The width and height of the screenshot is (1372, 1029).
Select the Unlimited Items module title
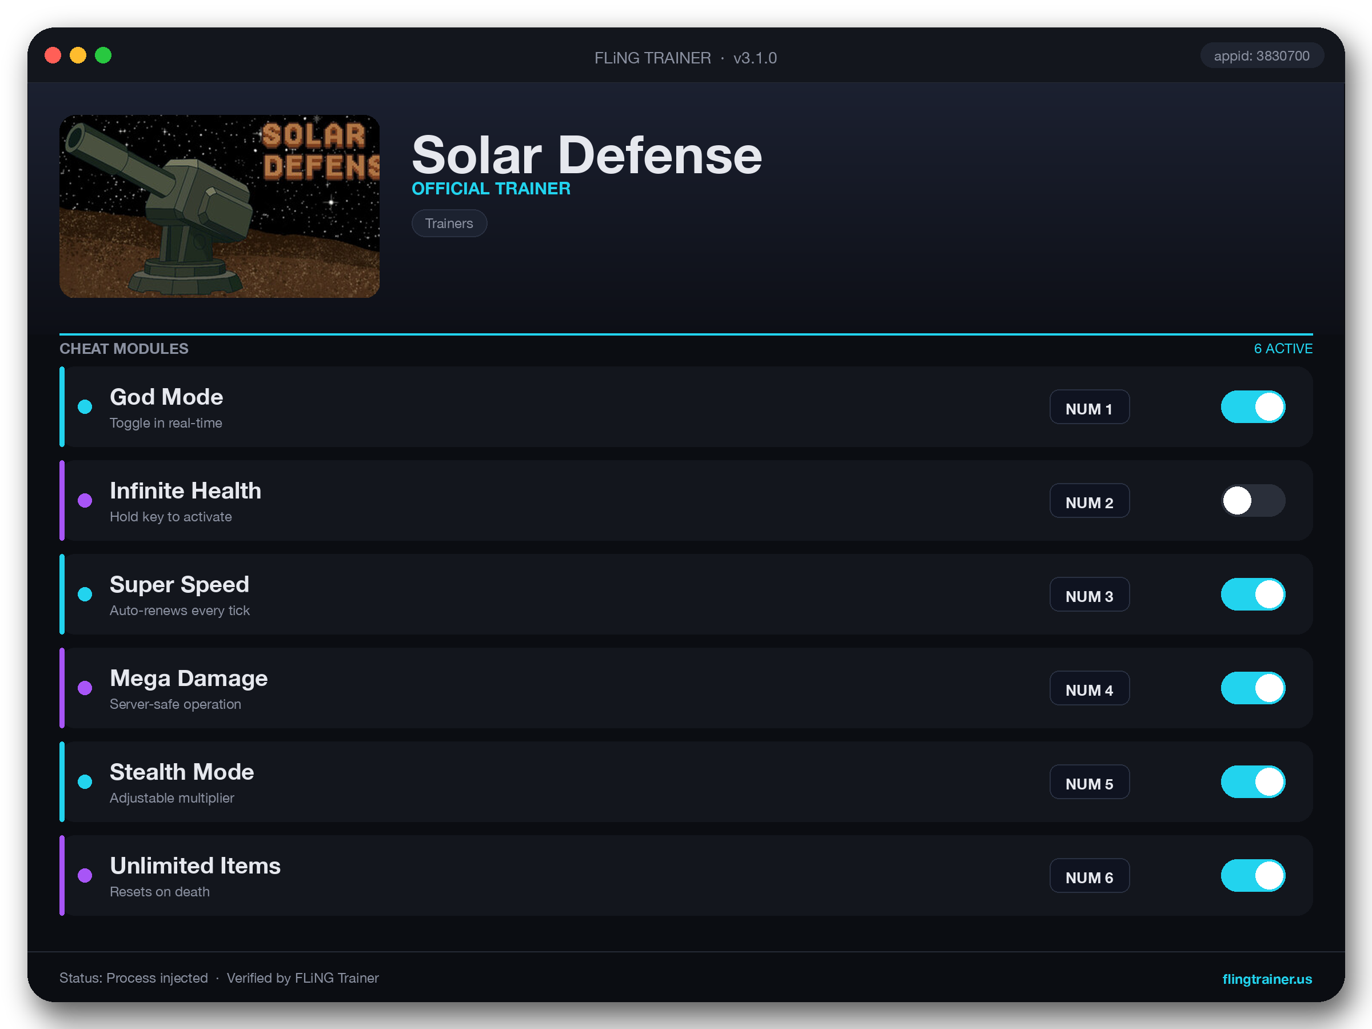[196, 866]
